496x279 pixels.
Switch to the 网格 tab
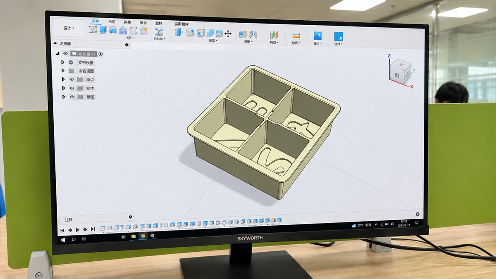127,22
